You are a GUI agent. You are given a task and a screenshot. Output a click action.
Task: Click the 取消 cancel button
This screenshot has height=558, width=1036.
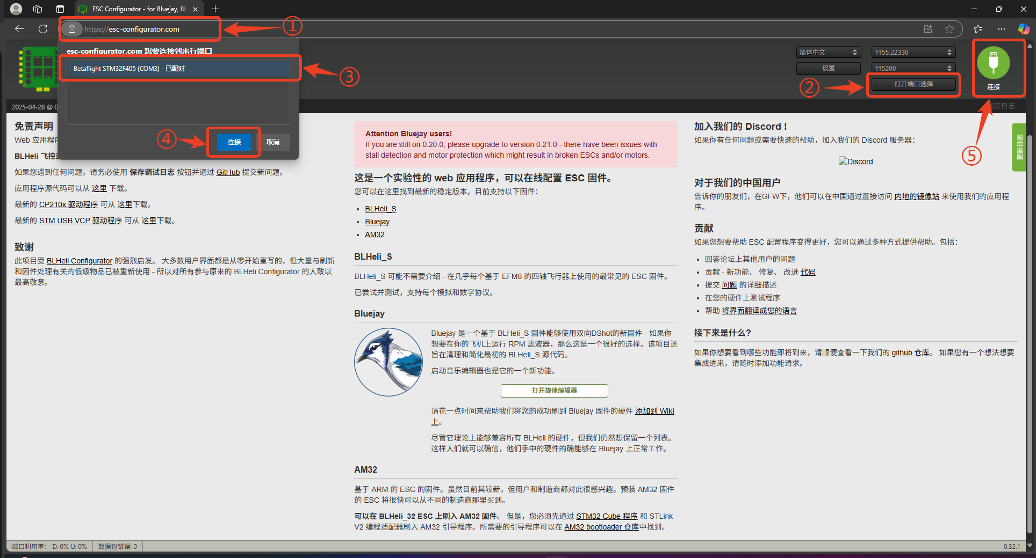273,142
